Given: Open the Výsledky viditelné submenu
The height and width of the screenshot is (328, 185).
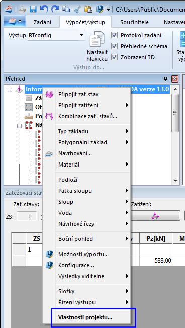Looking at the screenshot, I should coord(87,276).
